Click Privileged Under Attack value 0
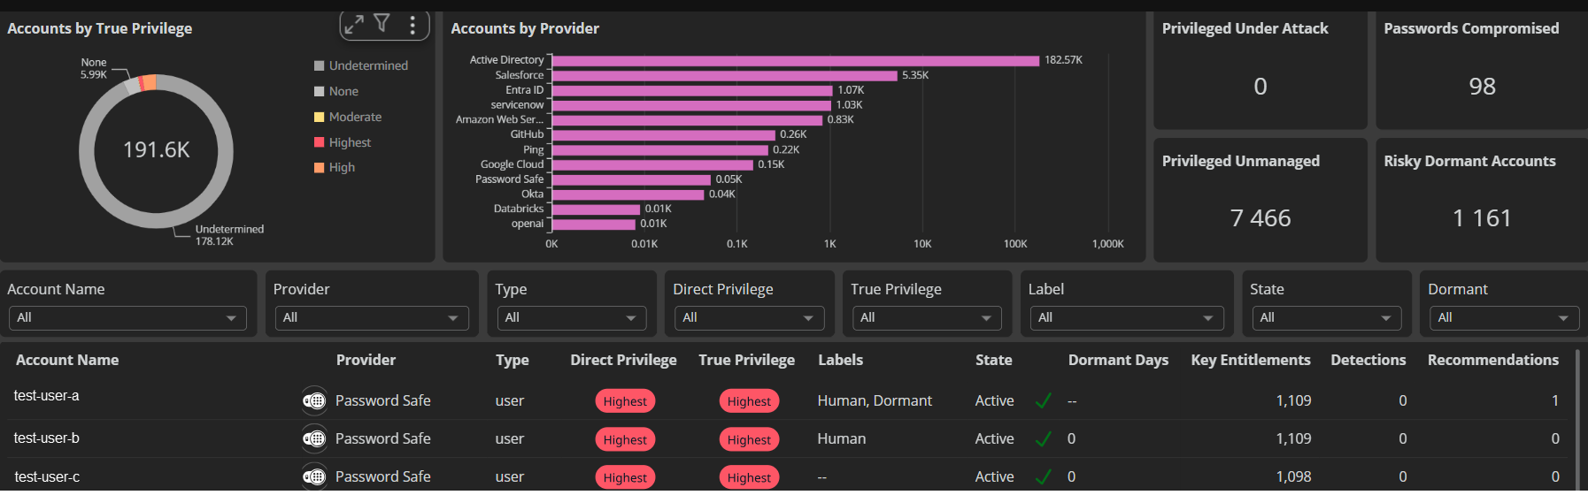Viewport: 1588px width, 495px height. pyautogui.click(x=1260, y=87)
